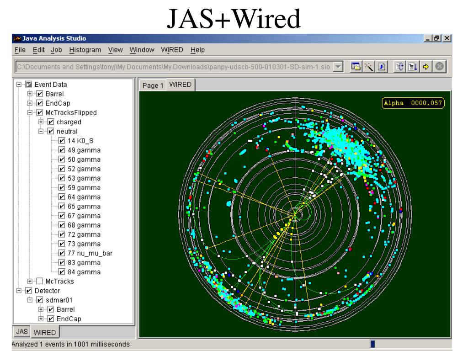Viewport: 468px width, 351px height.
Task: Toggle the Event Data checkbox
Action: point(29,85)
